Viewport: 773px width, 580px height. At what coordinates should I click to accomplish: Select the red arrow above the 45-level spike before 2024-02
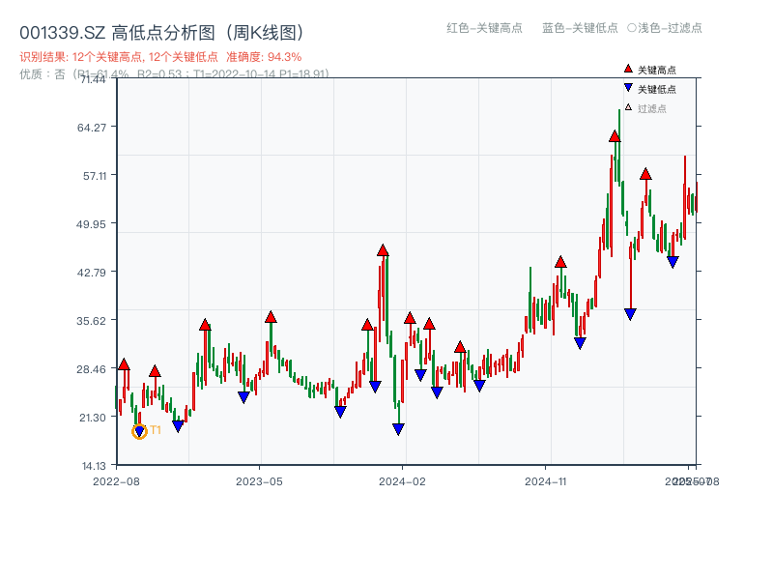[x=383, y=251]
